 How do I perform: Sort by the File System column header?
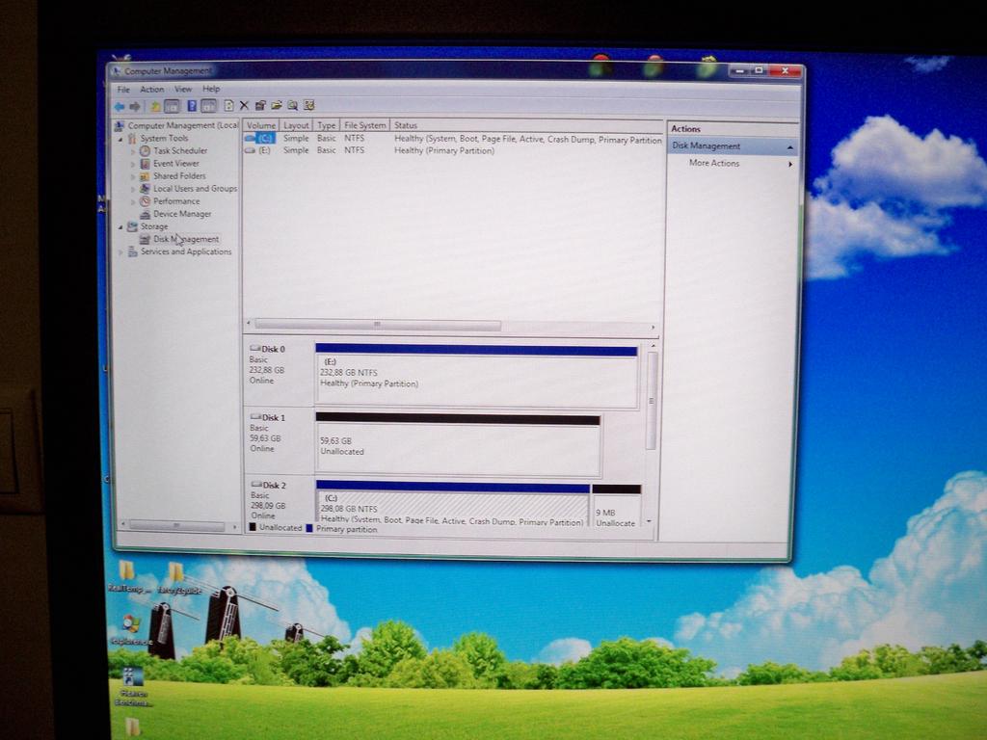pos(365,125)
